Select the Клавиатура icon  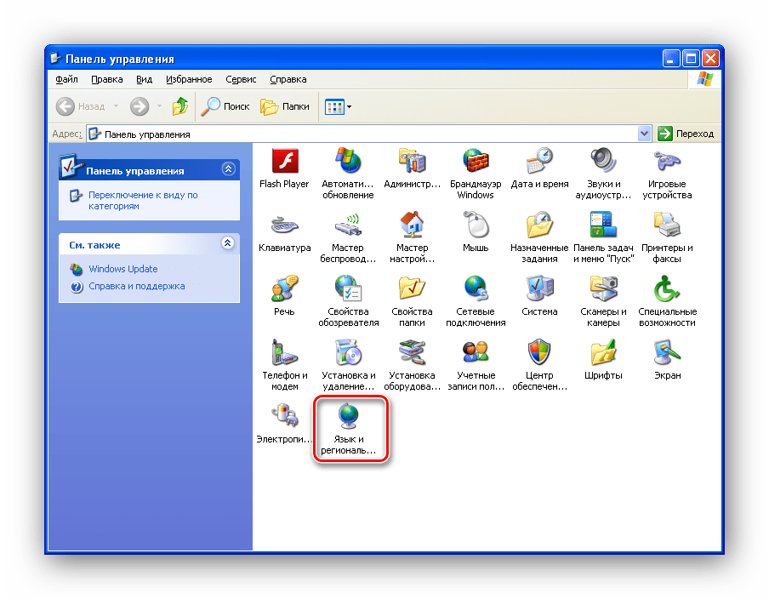click(284, 226)
